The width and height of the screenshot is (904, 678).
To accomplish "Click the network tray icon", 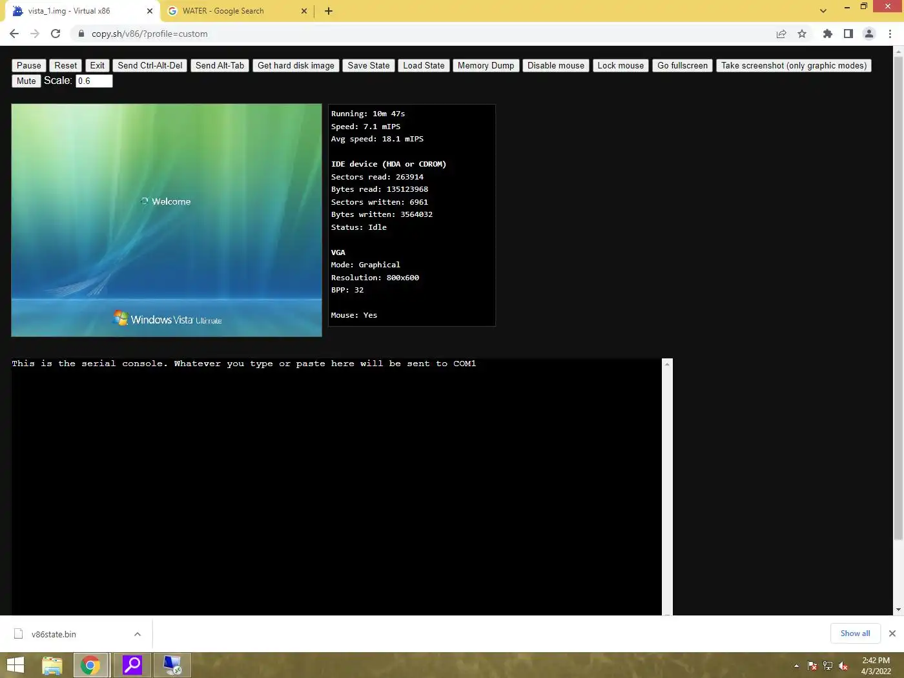I will (x=828, y=666).
